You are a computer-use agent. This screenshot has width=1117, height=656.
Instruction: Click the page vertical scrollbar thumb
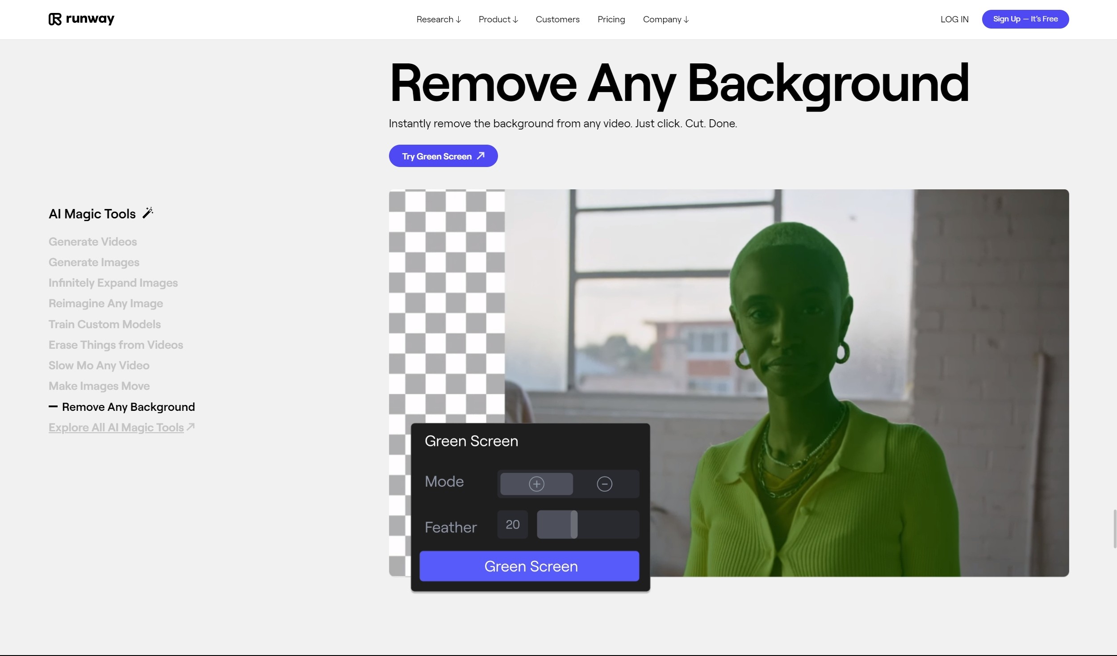[x=1114, y=528]
